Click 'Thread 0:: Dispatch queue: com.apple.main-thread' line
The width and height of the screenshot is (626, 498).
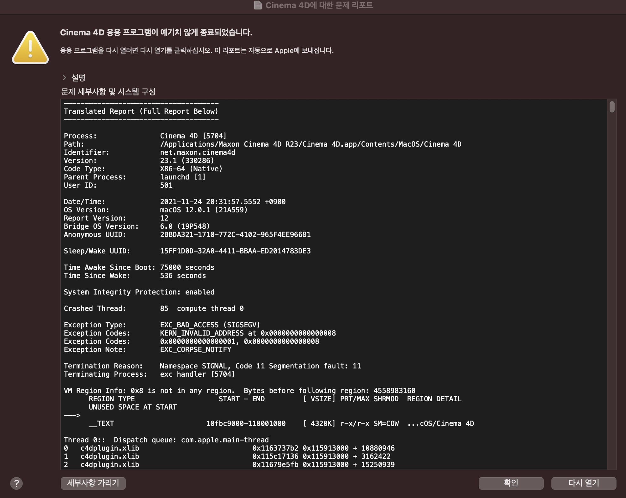[166, 440]
